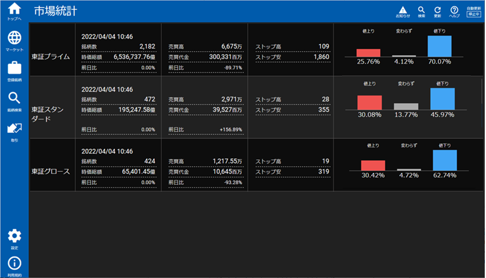Click 銘柄数 value 2,182

pyautogui.click(x=147, y=46)
